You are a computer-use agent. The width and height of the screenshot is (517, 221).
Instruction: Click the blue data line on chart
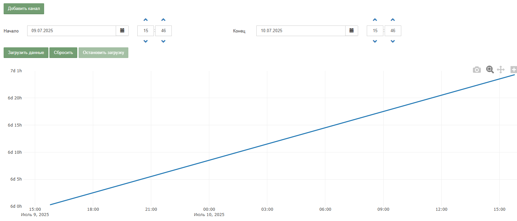tap(282, 140)
